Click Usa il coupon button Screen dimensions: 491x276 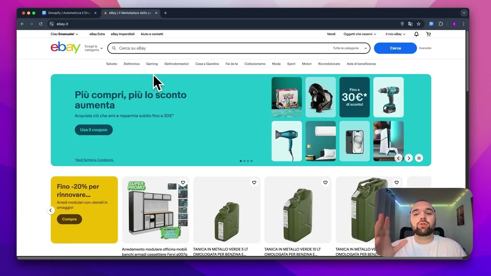[x=94, y=130]
